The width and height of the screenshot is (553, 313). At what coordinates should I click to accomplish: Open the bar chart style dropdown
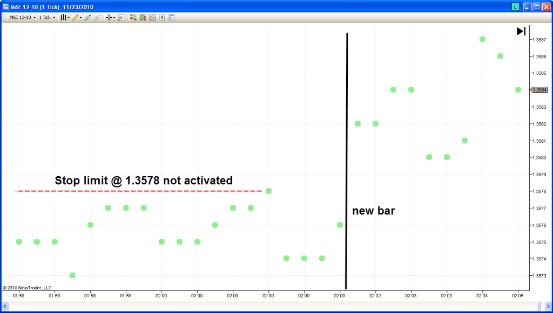65,17
